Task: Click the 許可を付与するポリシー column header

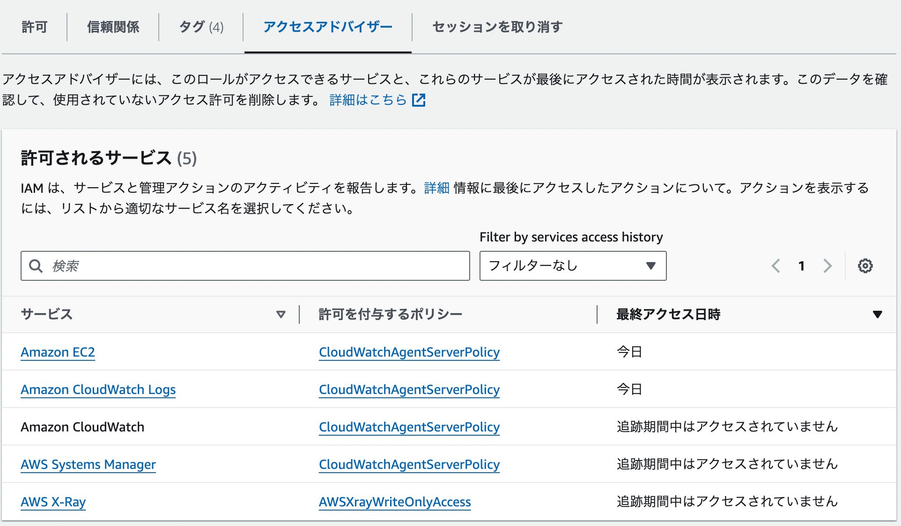Action: click(391, 314)
